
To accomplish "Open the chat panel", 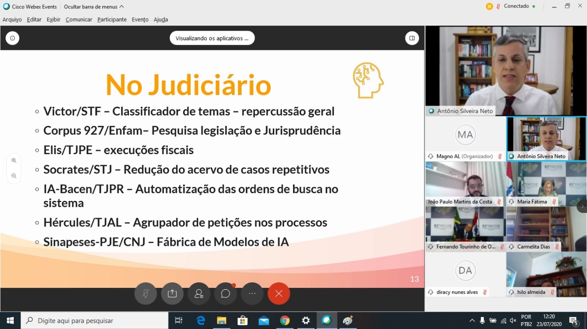I will pyautogui.click(x=225, y=294).
